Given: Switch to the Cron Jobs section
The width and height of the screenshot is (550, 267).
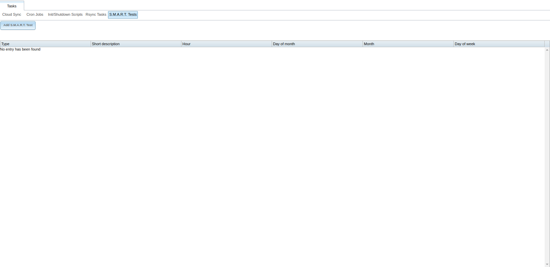Looking at the screenshot, I should (35, 15).
